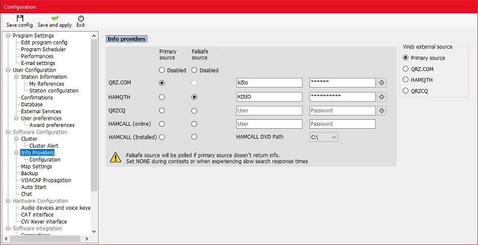Open Audio devices and voice keyer settings
This screenshot has width=478, height=245.
pyautogui.click(x=56, y=208)
